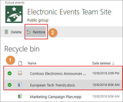Screen dimensions: 123x102
Task: Click the Restore arrow icon
Action: (x=29, y=32)
